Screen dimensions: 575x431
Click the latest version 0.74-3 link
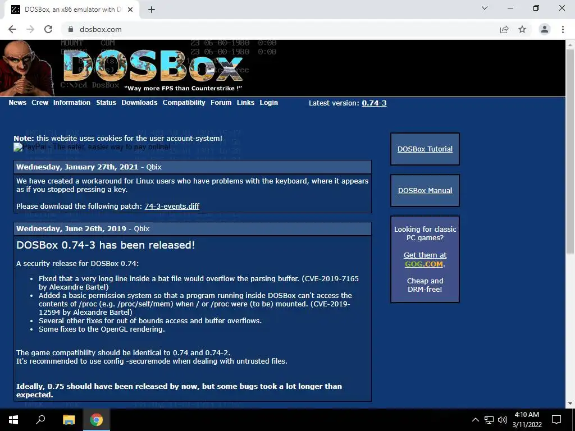pos(374,103)
